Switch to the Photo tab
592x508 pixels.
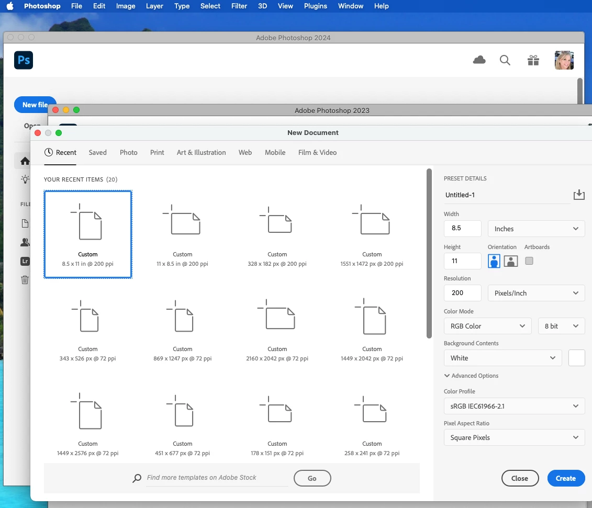128,152
